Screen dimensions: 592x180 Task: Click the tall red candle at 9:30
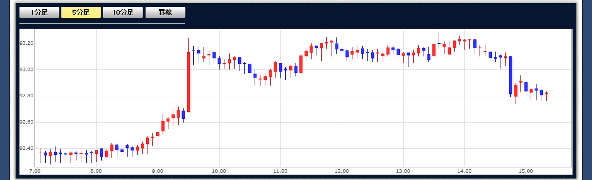coord(188,82)
